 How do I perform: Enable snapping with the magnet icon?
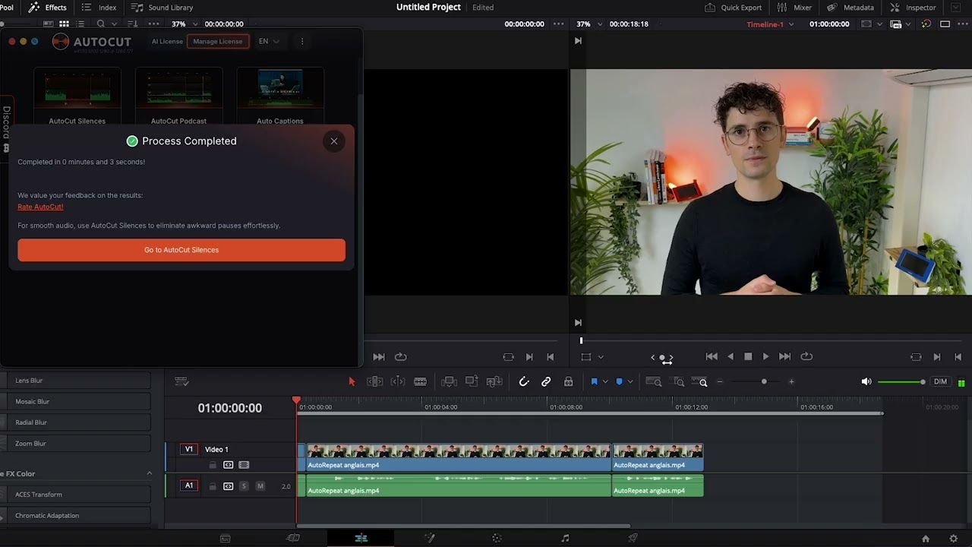(524, 381)
